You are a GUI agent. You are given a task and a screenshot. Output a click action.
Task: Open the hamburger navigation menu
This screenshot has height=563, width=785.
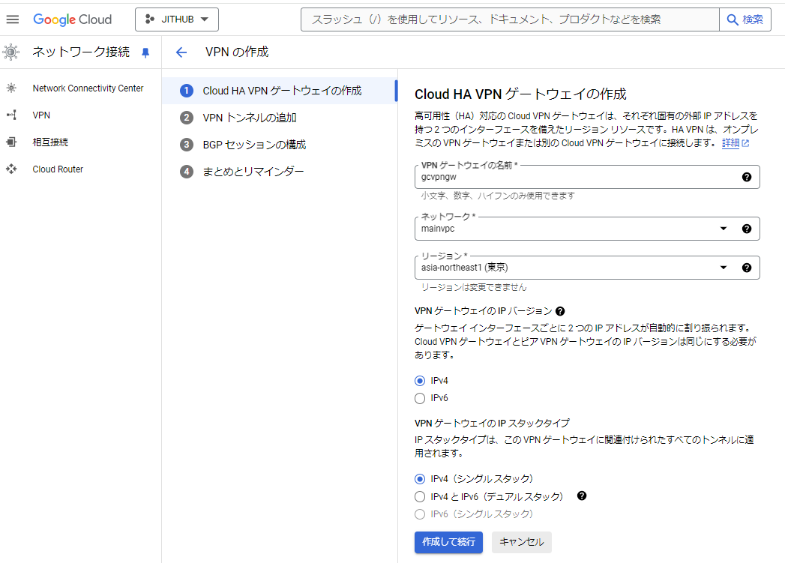click(13, 19)
